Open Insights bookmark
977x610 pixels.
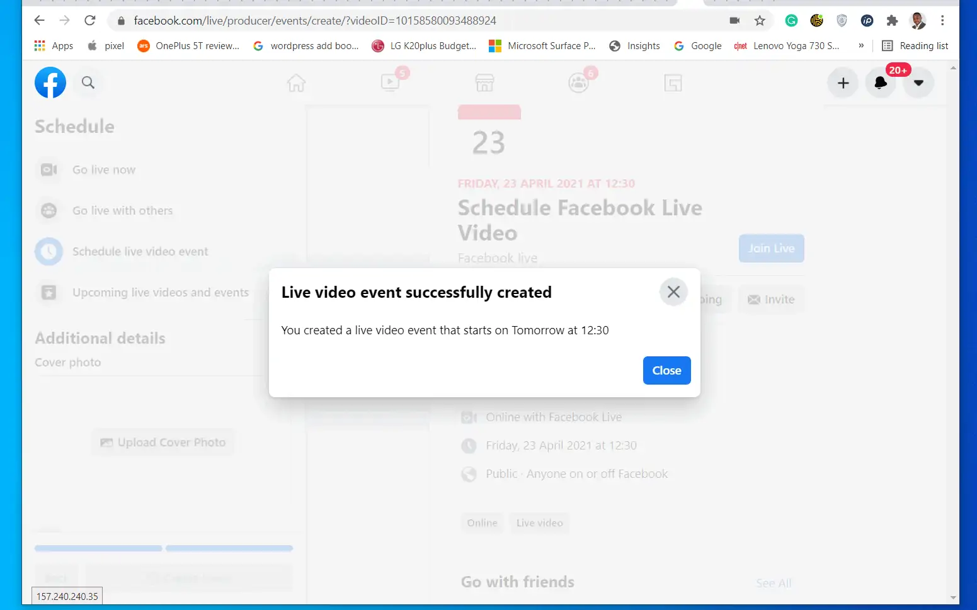[634, 46]
